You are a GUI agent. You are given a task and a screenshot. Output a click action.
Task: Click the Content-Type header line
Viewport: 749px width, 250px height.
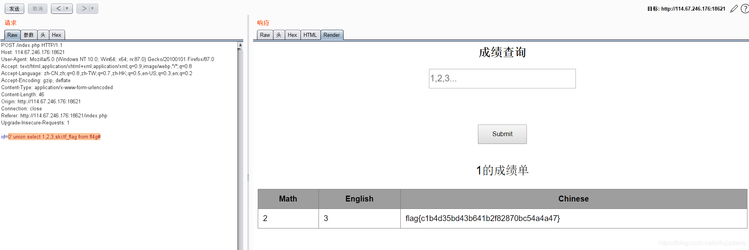point(57,87)
